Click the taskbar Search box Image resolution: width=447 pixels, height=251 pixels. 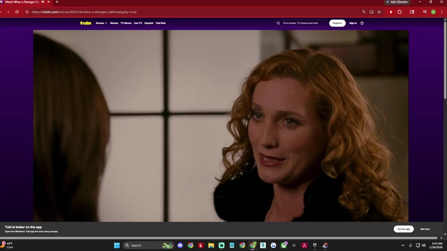click(149, 245)
